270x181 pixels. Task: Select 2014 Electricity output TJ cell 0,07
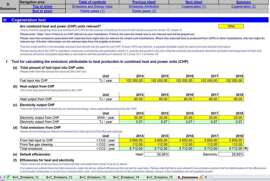132,122
